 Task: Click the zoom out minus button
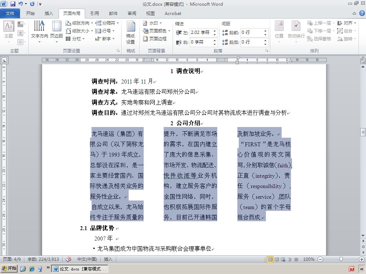point(321,259)
